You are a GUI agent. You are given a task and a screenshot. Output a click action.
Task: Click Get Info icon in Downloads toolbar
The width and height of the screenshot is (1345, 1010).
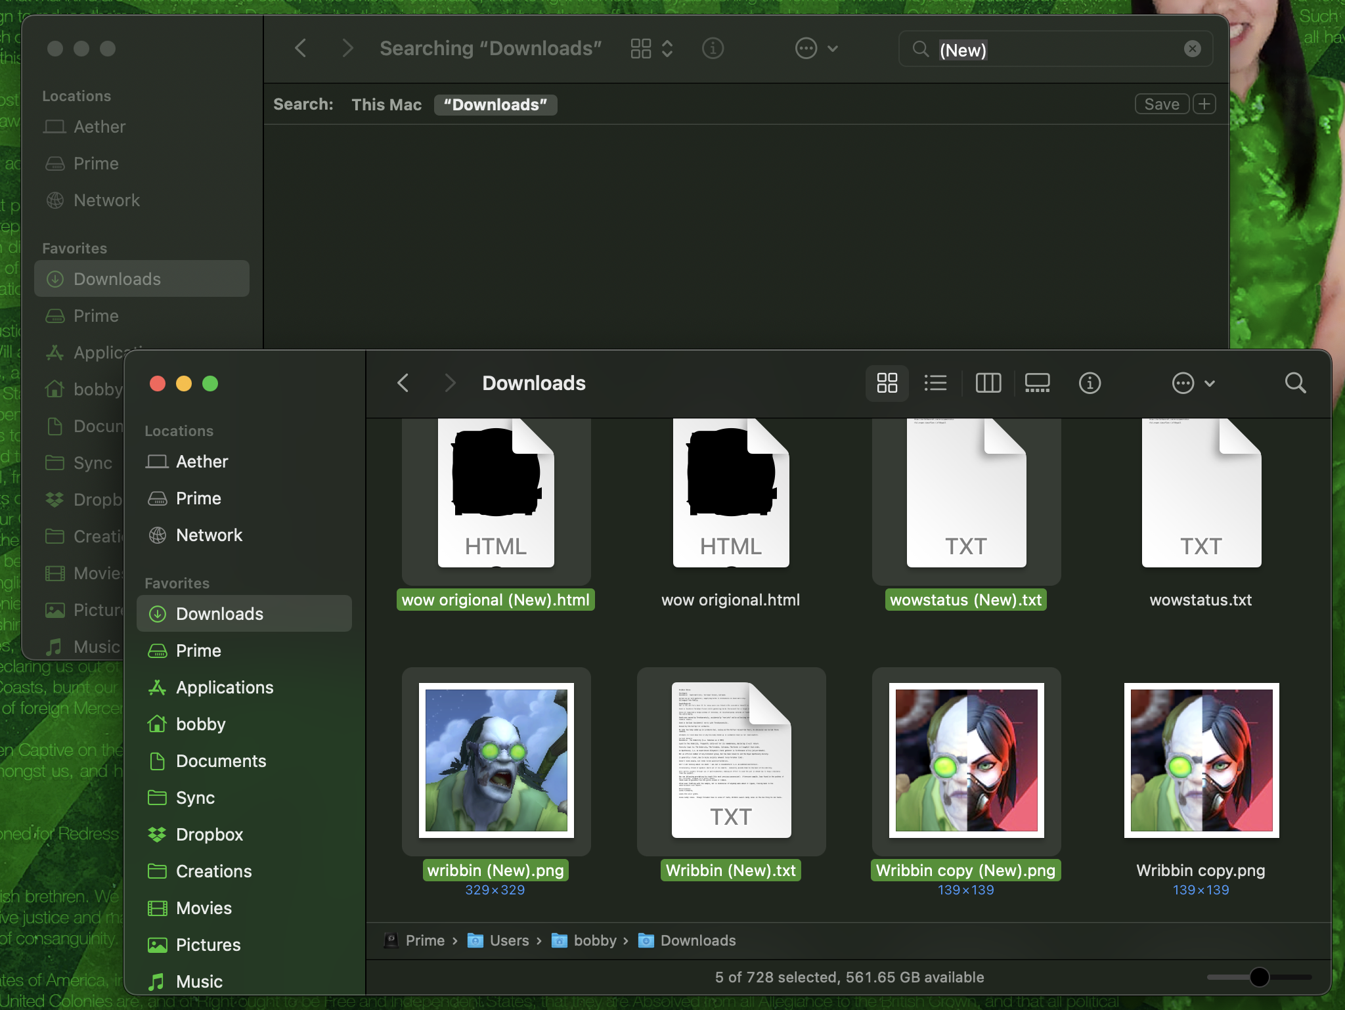pos(1090,383)
